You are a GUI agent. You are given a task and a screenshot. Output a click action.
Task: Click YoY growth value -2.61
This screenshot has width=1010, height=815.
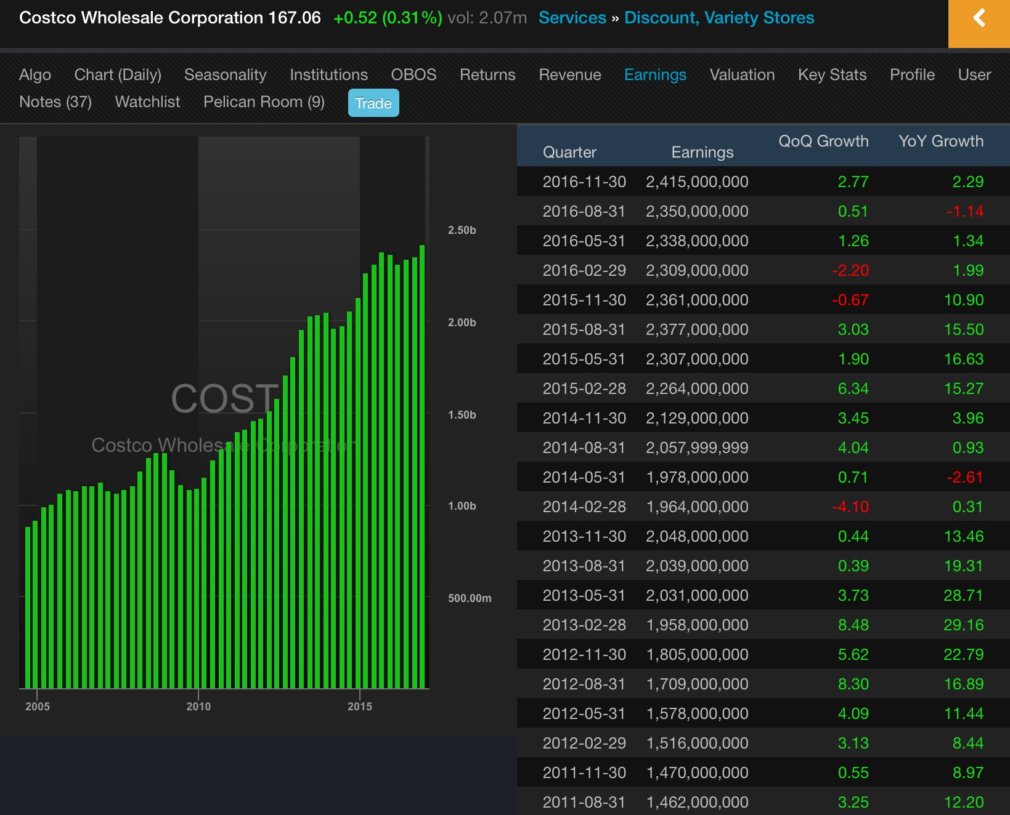click(x=965, y=477)
